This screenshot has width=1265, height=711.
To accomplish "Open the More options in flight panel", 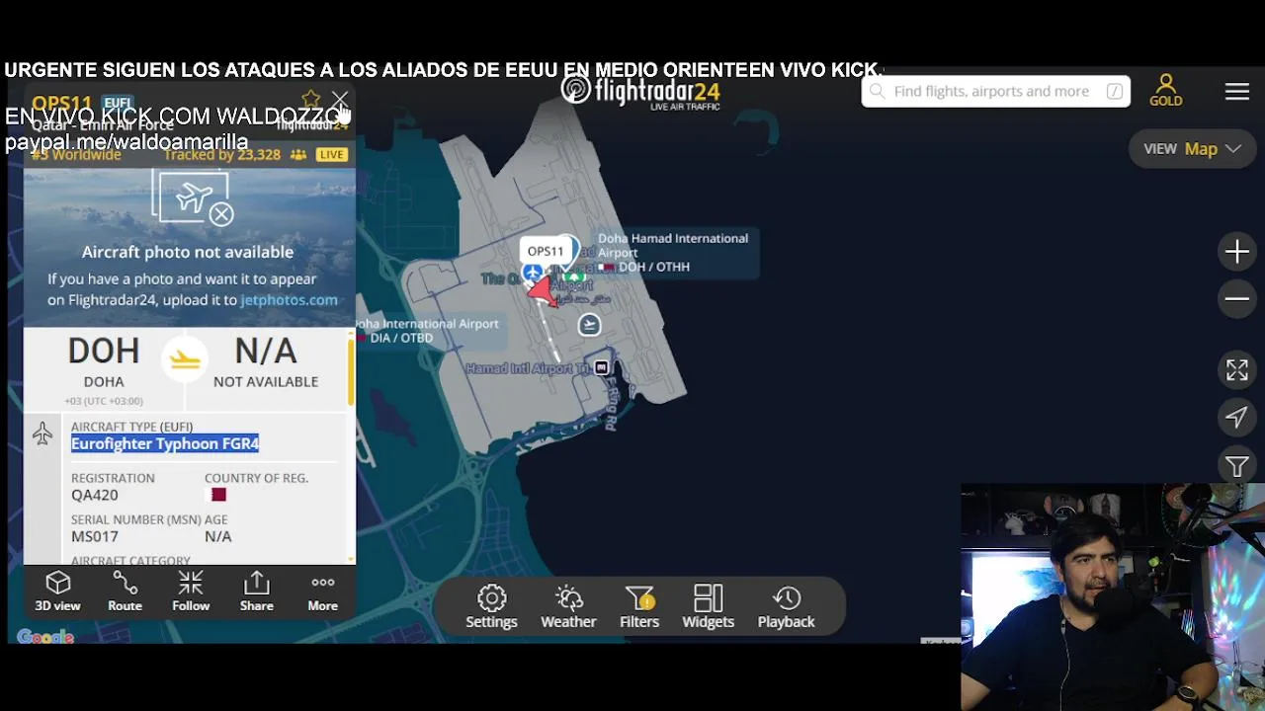I will click(x=322, y=592).
